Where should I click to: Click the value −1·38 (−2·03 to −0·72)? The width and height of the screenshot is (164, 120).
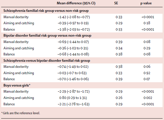pyautogui.click(x=74, y=29)
